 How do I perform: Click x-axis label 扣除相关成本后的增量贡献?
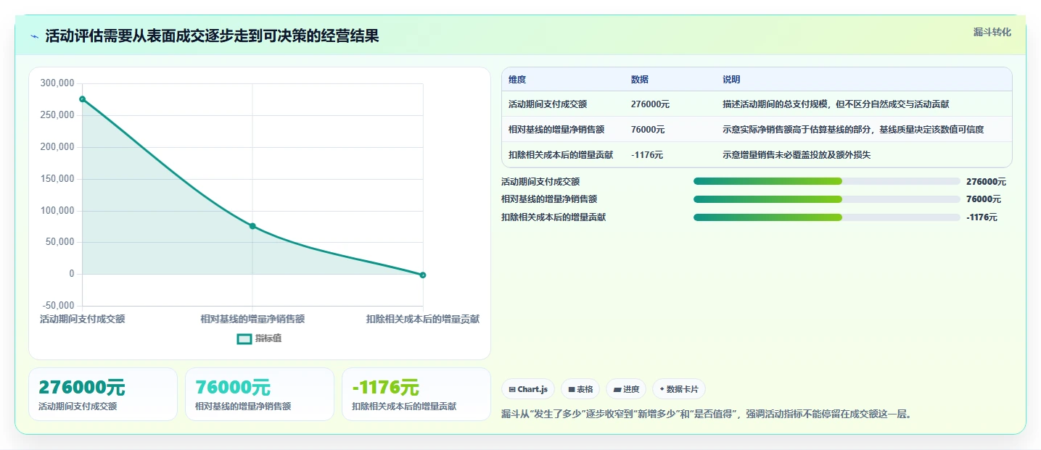coord(423,319)
